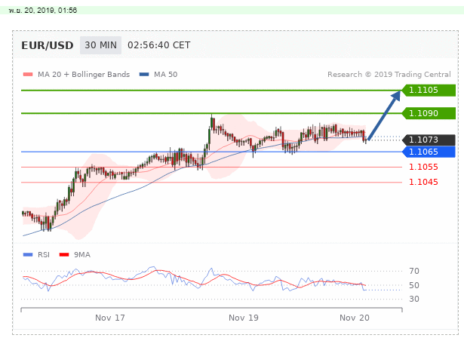Click the Nov 19 date axis label

point(244,318)
